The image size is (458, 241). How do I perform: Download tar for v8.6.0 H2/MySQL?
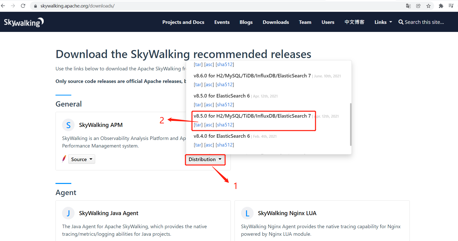pyautogui.click(x=198, y=84)
